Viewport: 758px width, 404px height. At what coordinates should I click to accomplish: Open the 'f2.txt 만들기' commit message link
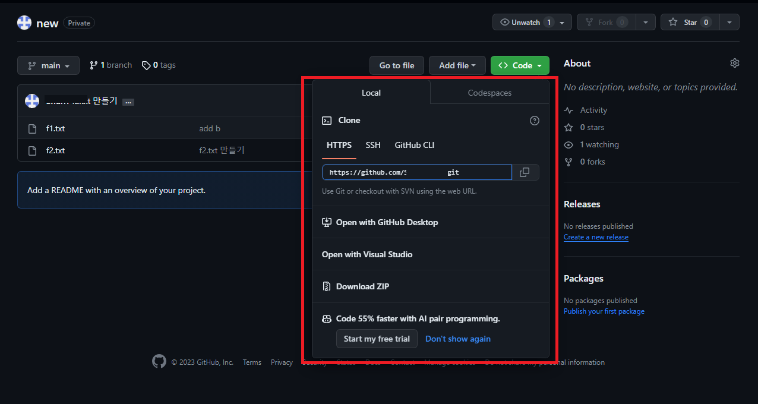(x=222, y=150)
